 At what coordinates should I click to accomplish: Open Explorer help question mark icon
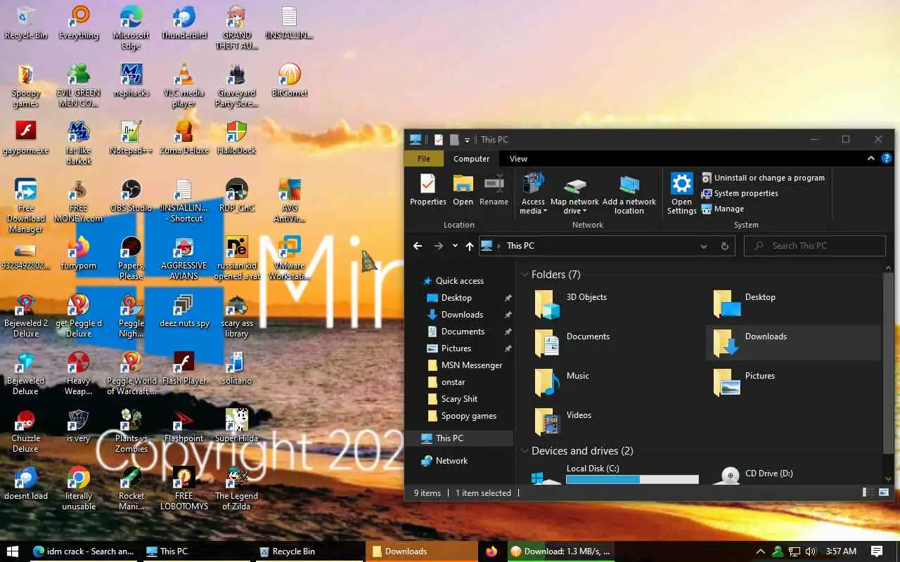(887, 158)
